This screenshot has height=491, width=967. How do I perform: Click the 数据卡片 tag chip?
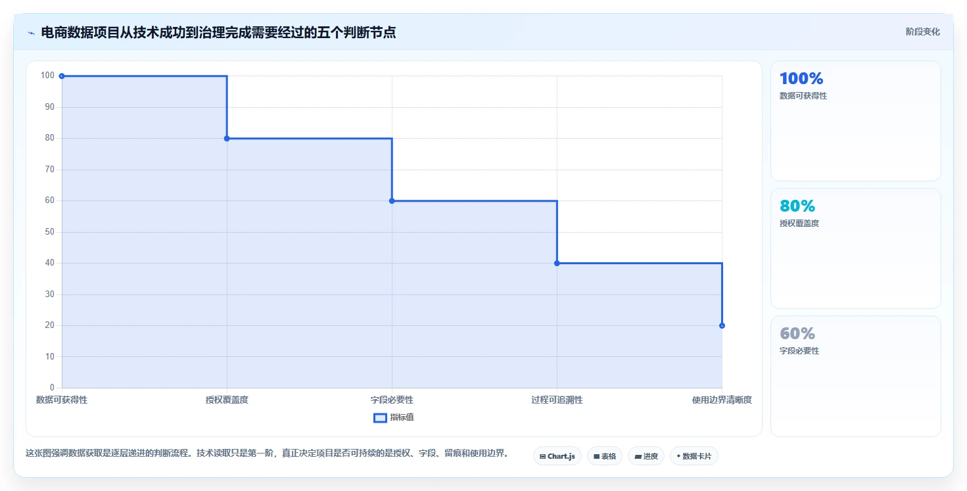(694, 456)
